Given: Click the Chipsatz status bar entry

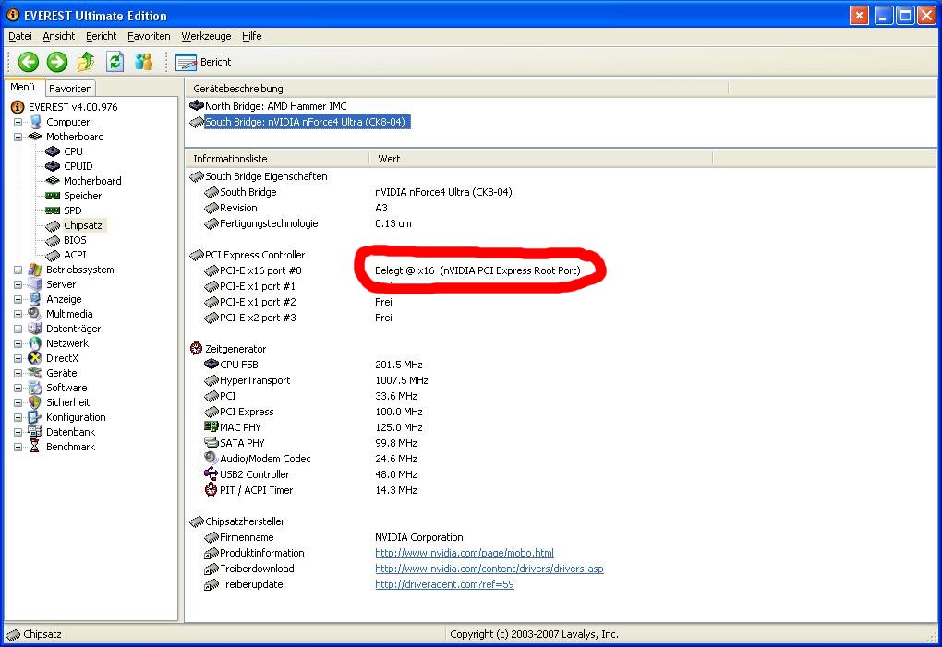Looking at the screenshot, I should click(35, 634).
